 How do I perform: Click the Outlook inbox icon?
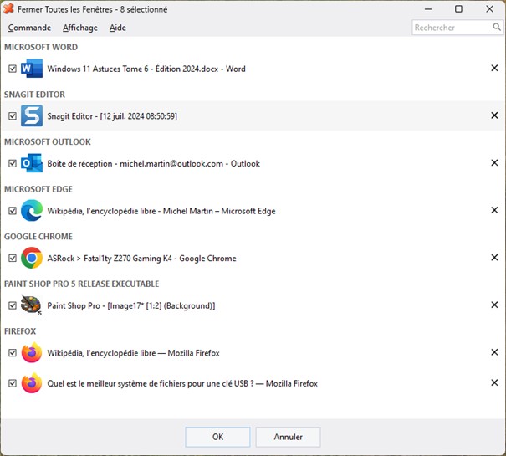point(32,163)
